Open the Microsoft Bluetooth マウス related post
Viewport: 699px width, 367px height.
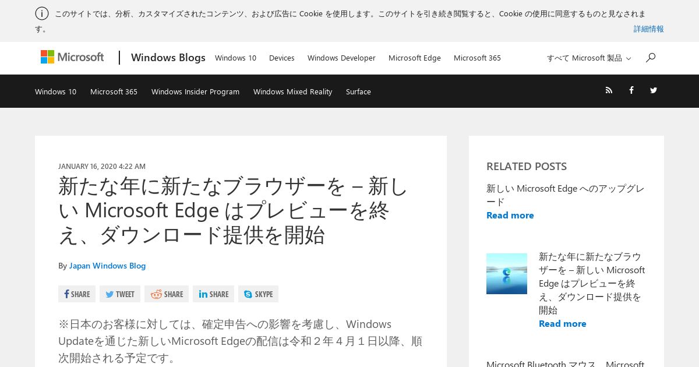(x=565, y=364)
